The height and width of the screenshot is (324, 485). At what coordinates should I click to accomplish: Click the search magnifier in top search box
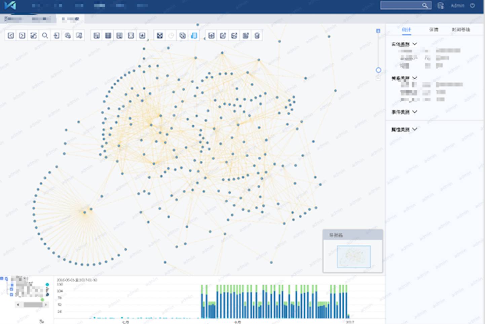click(425, 5)
